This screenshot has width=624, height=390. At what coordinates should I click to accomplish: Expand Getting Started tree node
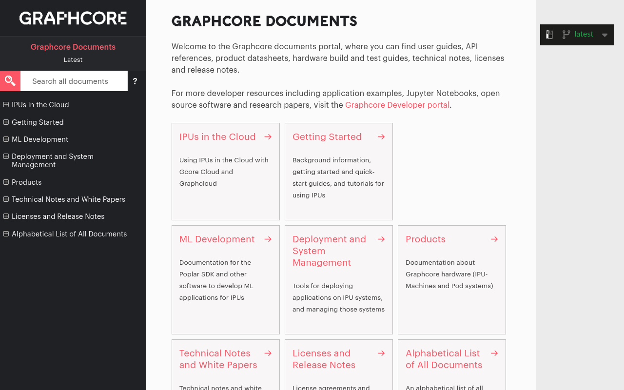tap(6, 122)
